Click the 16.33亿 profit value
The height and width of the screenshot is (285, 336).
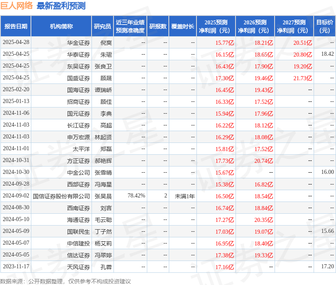click(225, 102)
